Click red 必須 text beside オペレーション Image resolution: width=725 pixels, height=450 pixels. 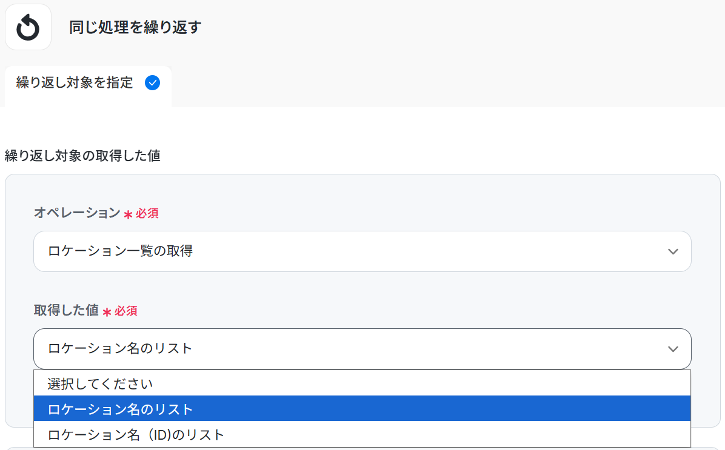point(147,213)
